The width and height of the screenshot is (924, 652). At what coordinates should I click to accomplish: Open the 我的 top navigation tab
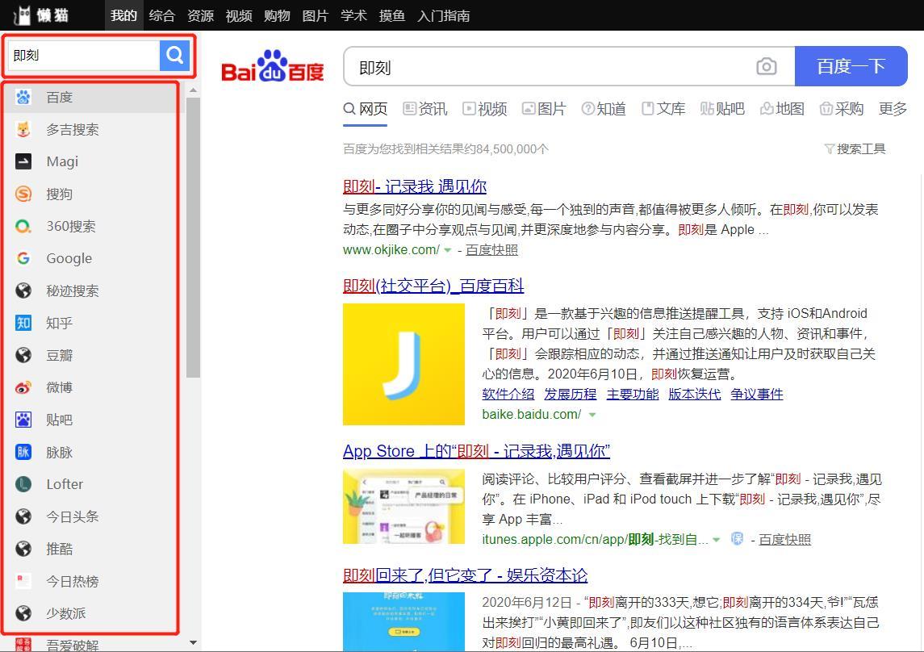pyautogui.click(x=123, y=15)
